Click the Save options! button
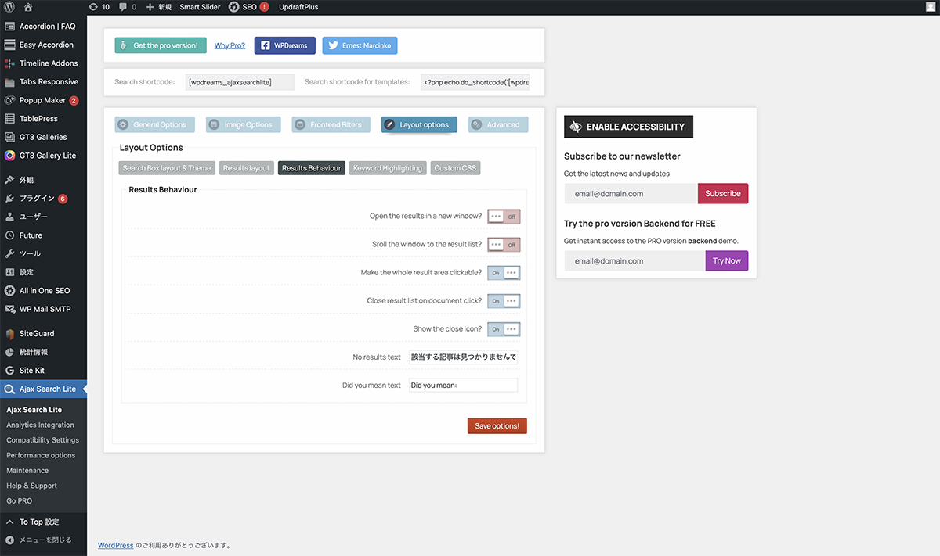The width and height of the screenshot is (940, 556). [497, 426]
